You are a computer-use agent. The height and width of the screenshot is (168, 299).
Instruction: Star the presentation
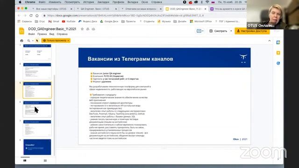point(82,29)
